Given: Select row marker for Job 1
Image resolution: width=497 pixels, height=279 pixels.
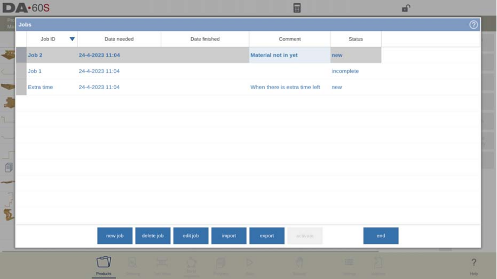Looking at the screenshot, I should tap(21, 71).
